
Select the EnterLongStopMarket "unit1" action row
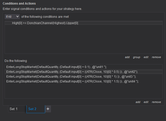click(57, 67)
